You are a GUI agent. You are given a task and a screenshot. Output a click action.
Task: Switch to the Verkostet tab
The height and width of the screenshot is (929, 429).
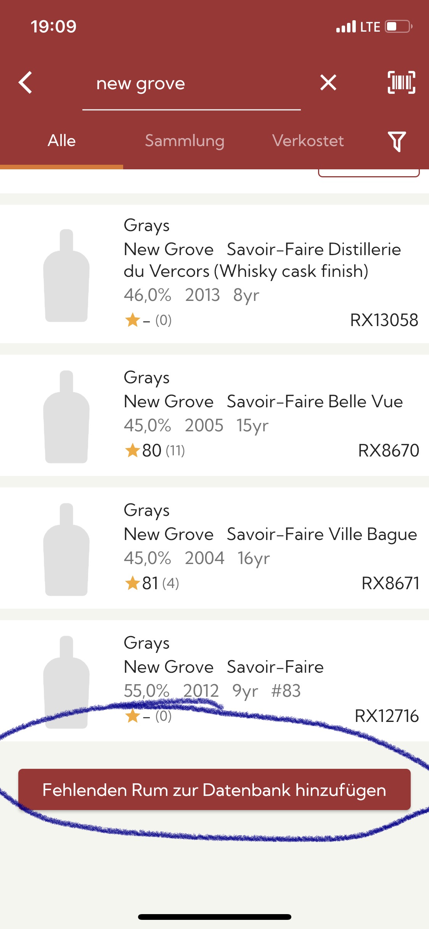308,141
